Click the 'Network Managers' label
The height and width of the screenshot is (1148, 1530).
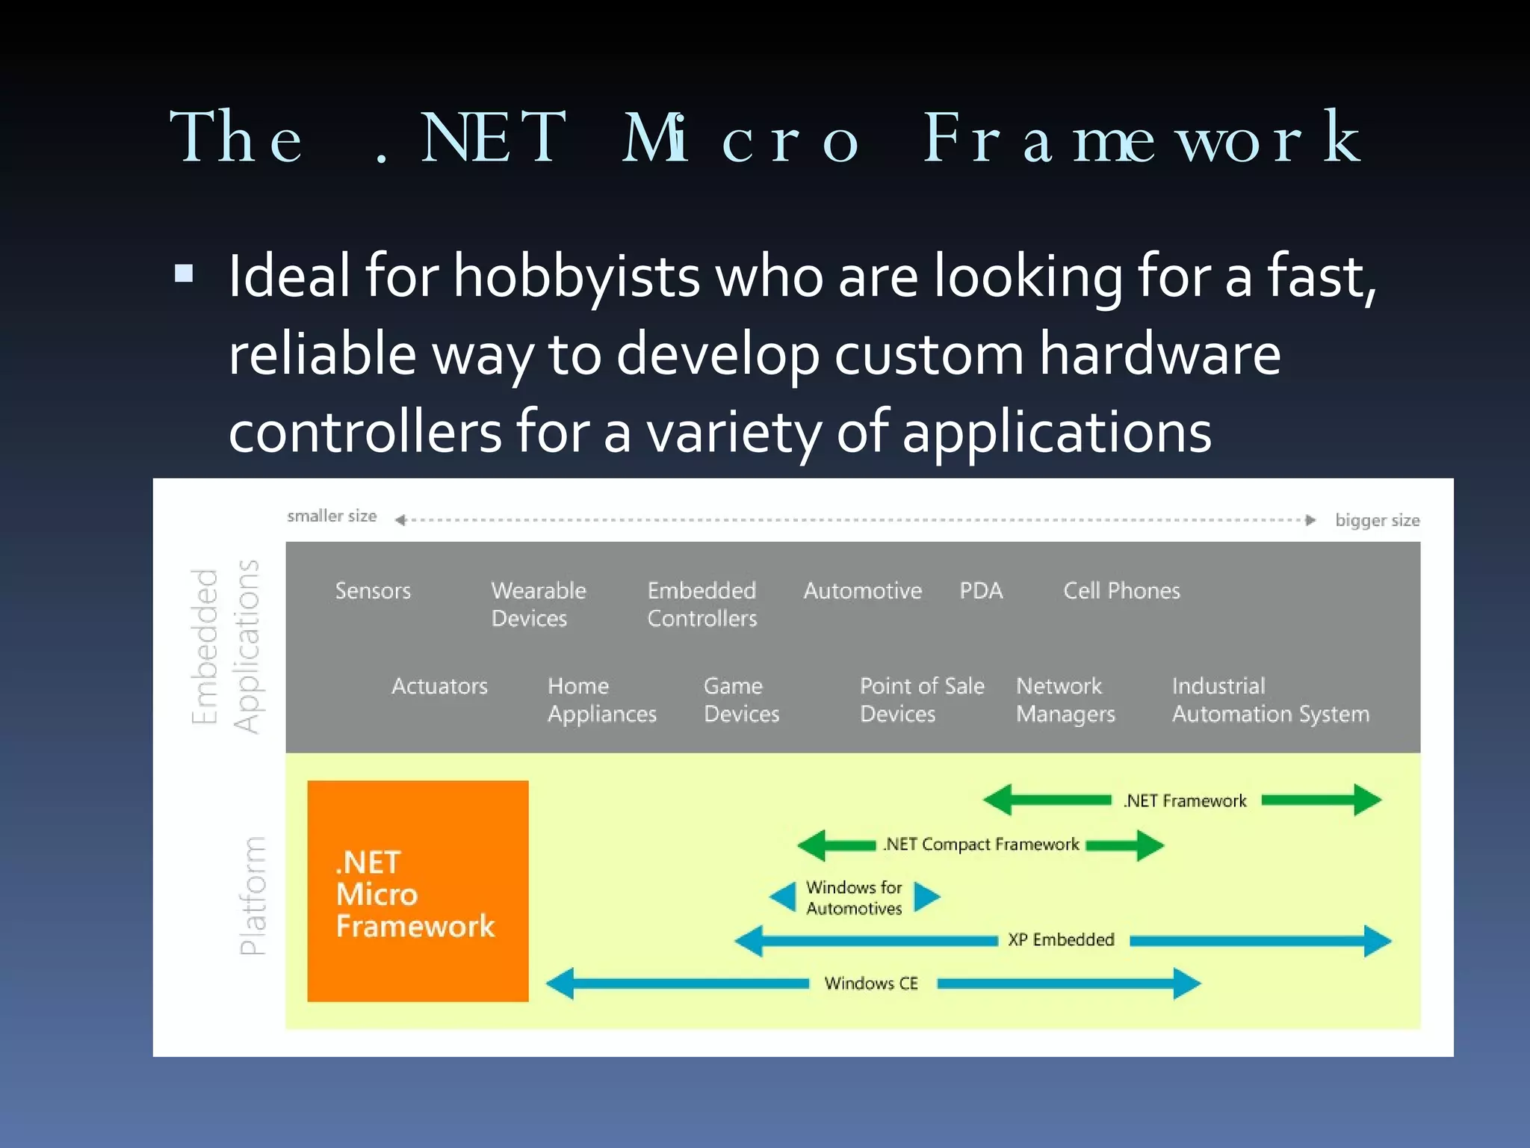pyautogui.click(x=1065, y=700)
